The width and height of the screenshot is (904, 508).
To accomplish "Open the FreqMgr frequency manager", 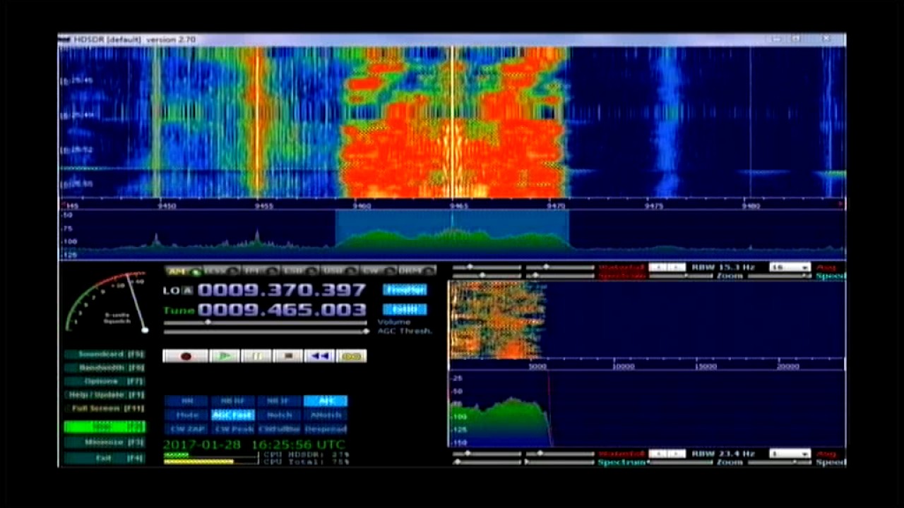I will coord(405,290).
